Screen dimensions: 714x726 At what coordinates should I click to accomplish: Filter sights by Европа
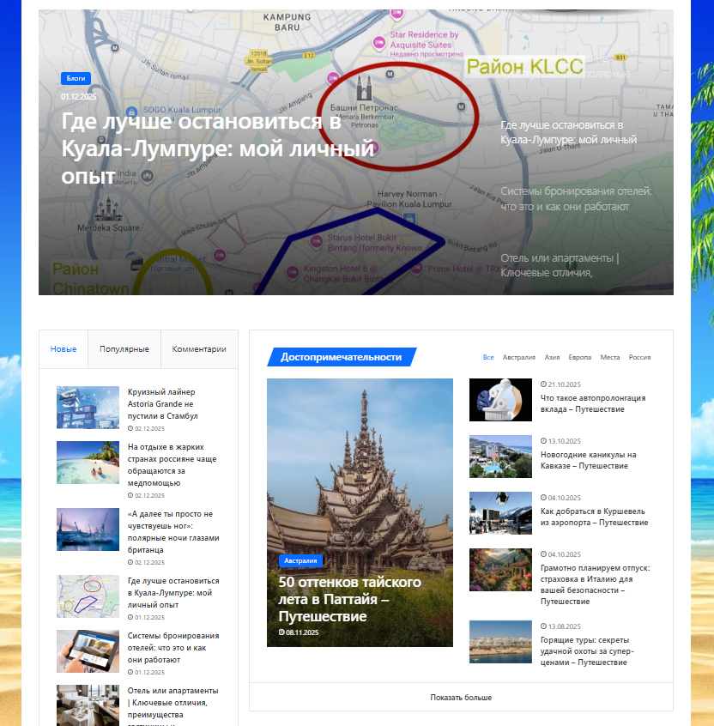[x=580, y=358]
